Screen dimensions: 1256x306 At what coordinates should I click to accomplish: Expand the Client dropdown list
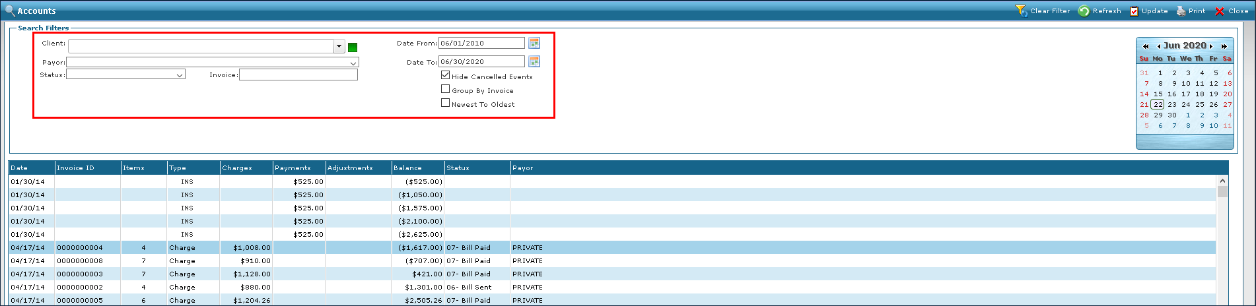(x=339, y=46)
